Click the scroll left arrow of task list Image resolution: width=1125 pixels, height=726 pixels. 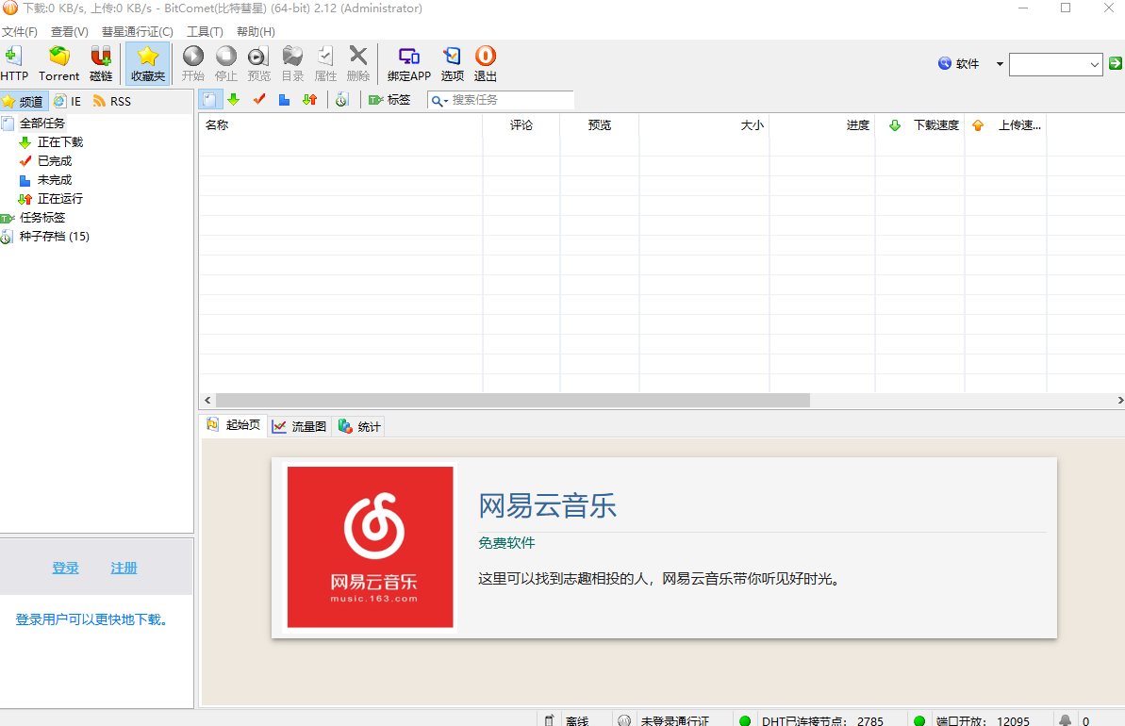tap(207, 401)
